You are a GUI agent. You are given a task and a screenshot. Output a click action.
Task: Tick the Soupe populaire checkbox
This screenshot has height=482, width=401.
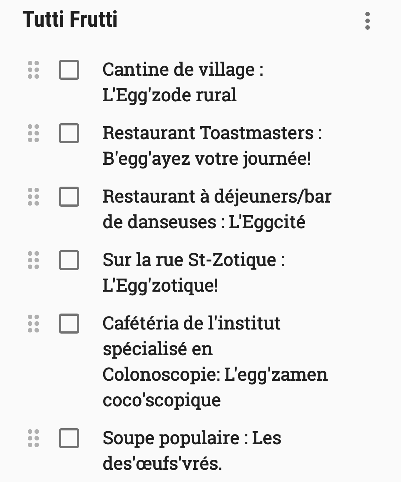[x=69, y=438]
